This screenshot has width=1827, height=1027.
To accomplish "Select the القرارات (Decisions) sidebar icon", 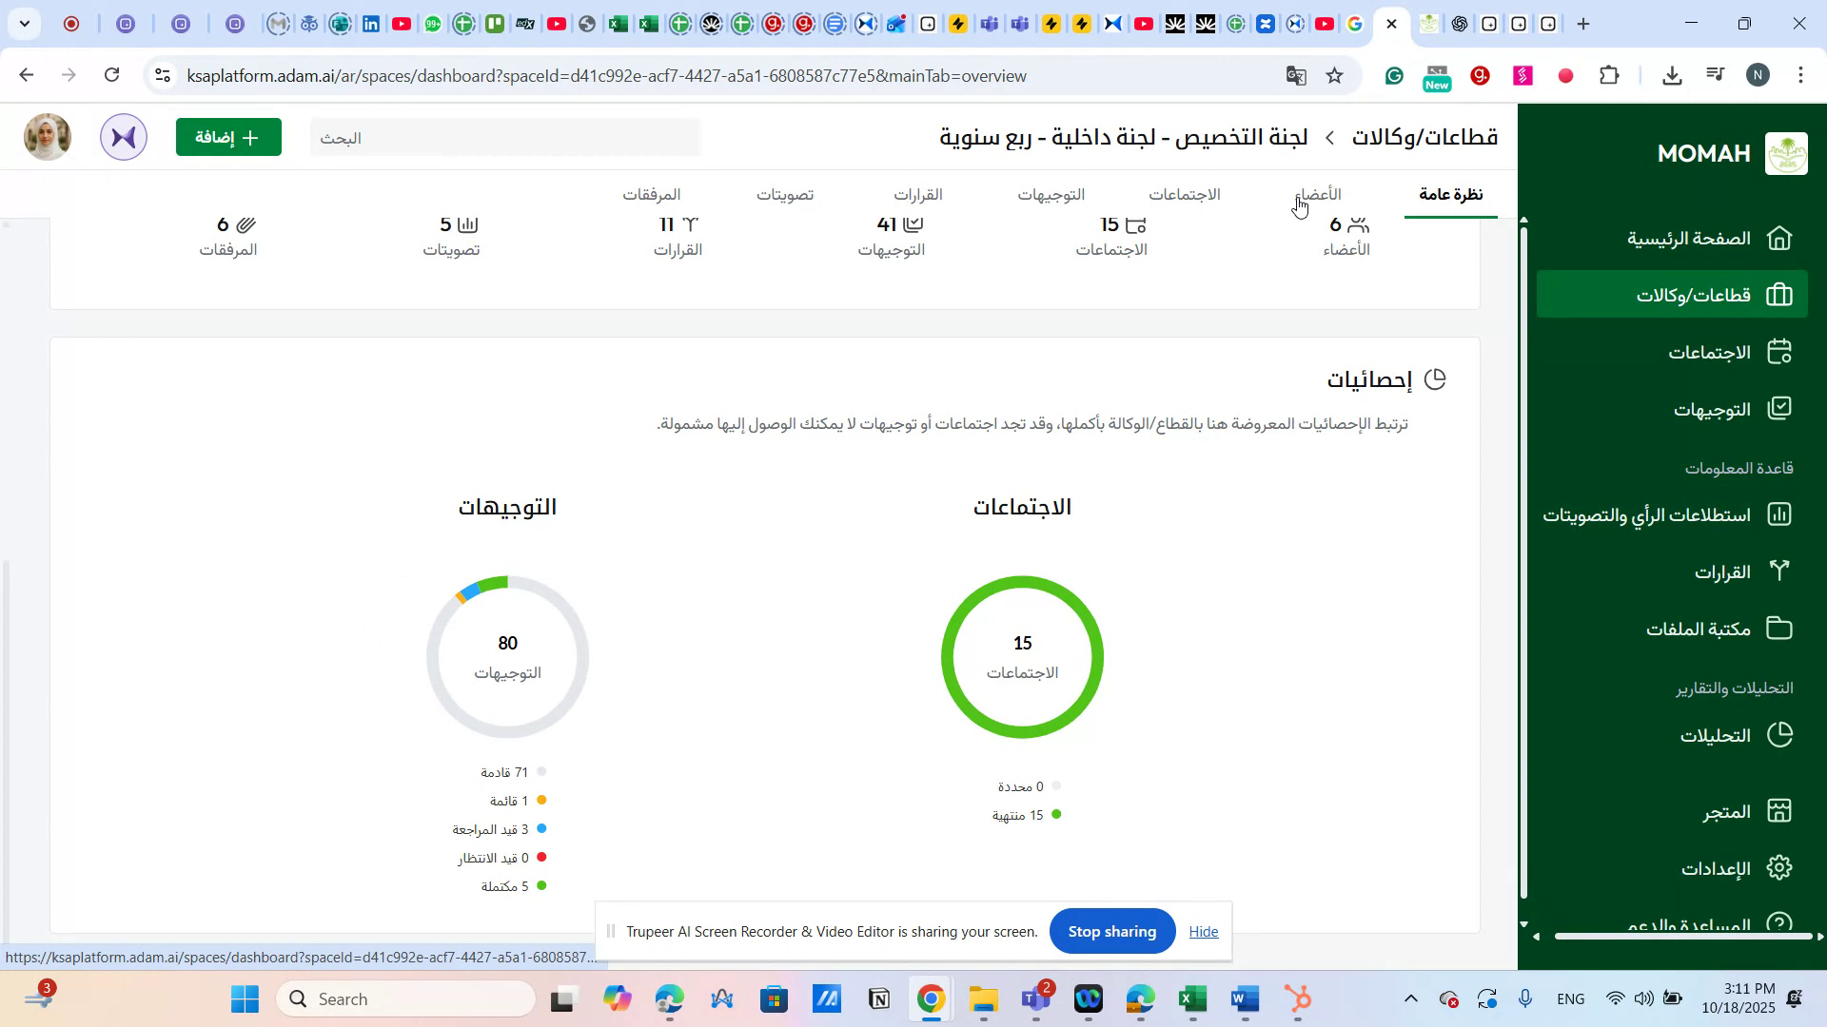I will (x=1779, y=570).
